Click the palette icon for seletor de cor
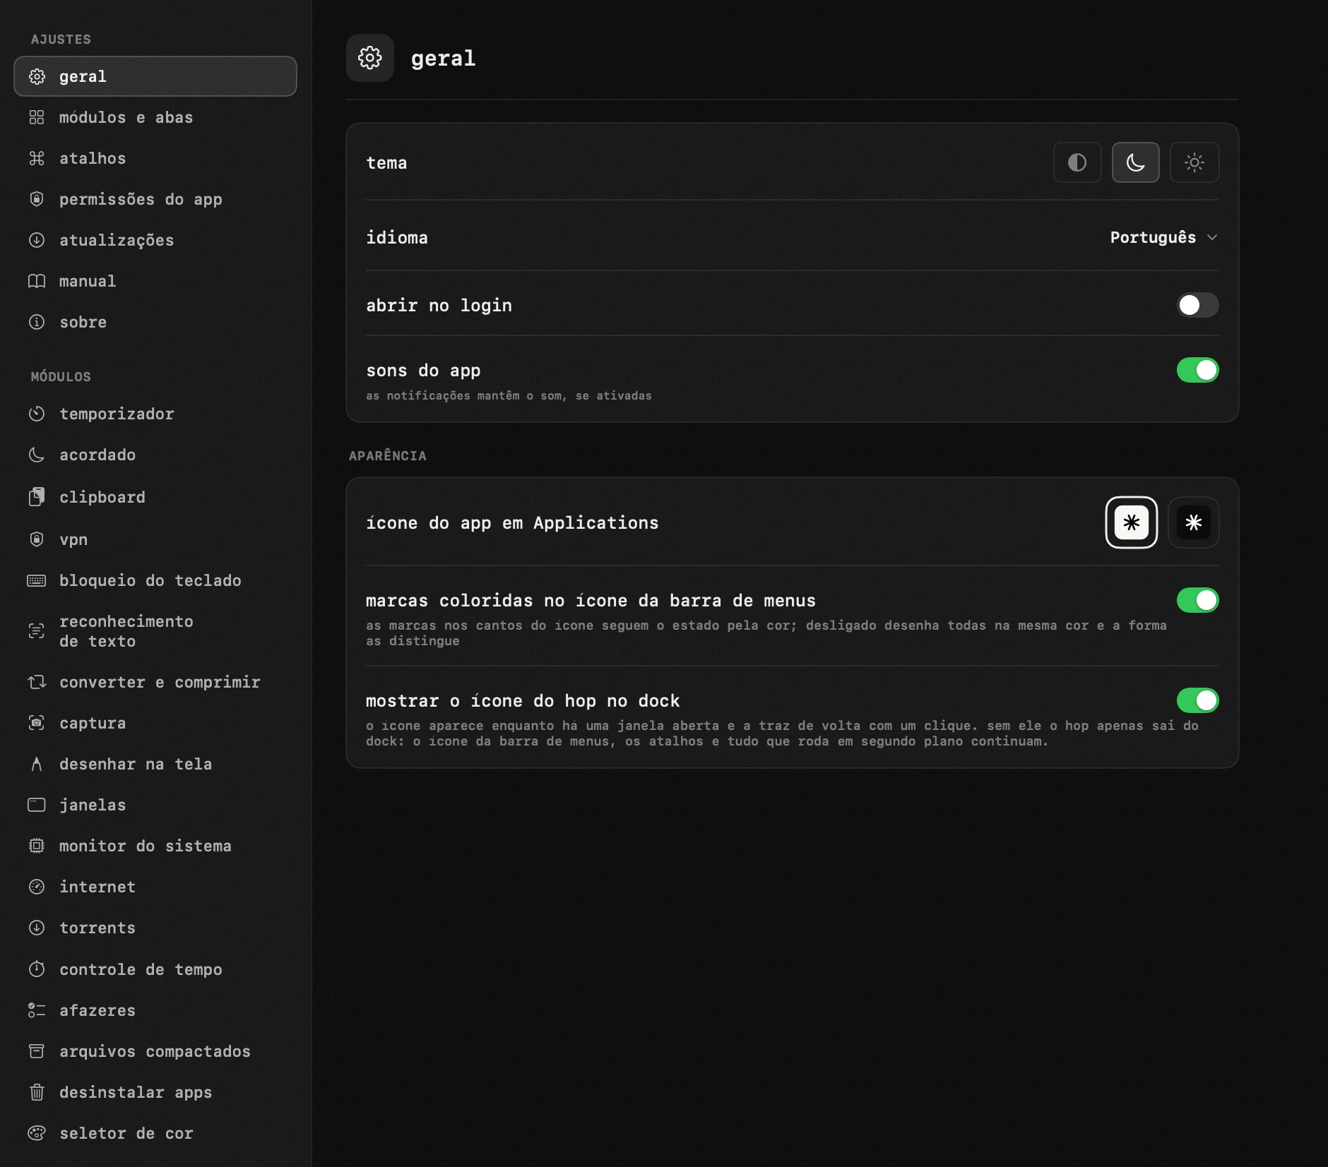The image size is (1328, 1167). pyautogui.click(x=37, y=1133)
